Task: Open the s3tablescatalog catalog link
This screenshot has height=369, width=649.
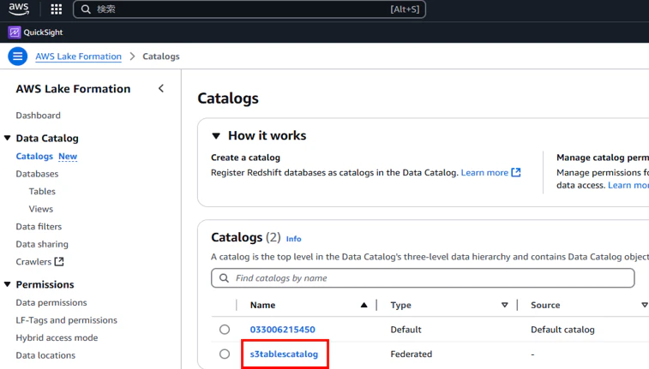Action: [x=284, y=354]
